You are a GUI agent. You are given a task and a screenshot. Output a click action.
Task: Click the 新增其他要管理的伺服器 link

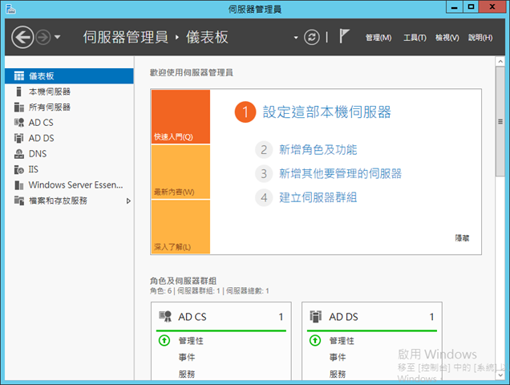click(341, 173)
